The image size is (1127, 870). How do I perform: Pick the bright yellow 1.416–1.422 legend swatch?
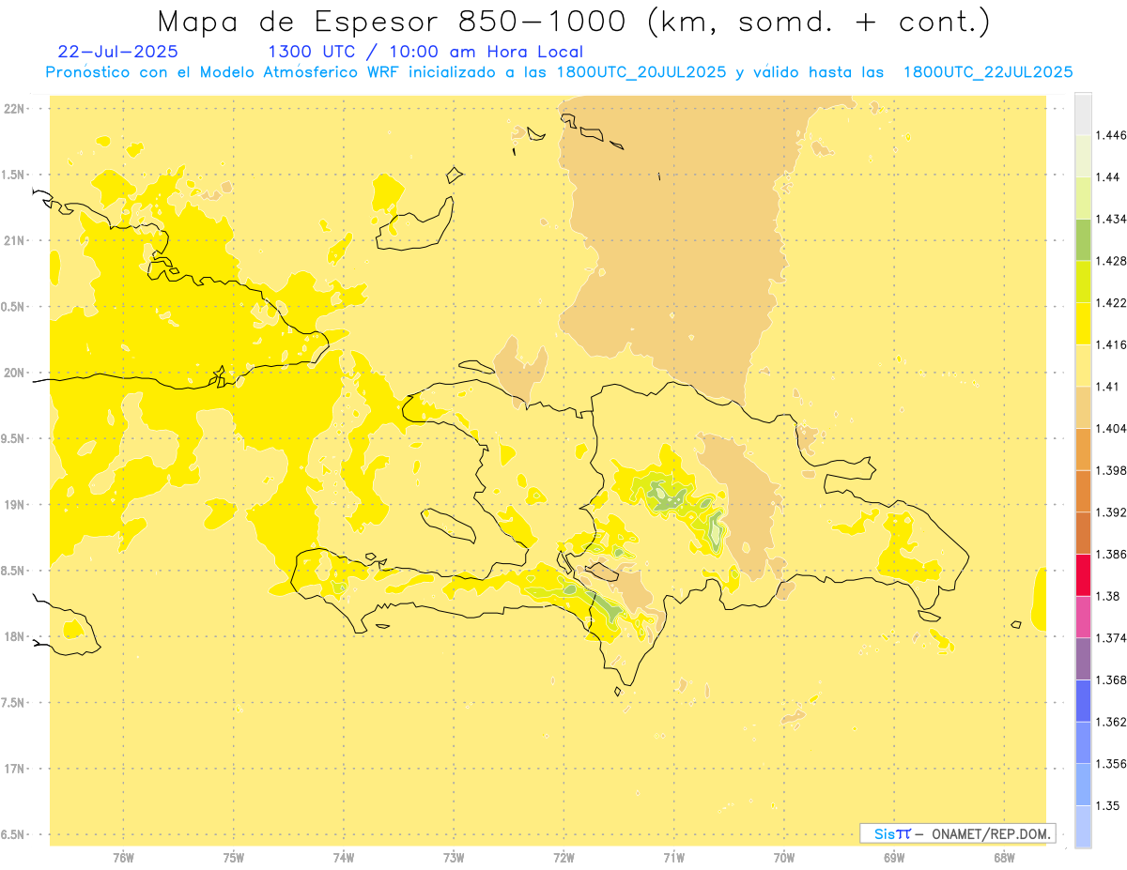pos(1083,323)
